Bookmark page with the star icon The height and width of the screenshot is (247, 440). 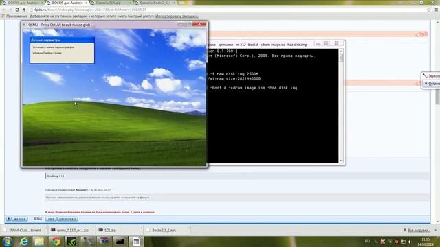pos(428,10)
